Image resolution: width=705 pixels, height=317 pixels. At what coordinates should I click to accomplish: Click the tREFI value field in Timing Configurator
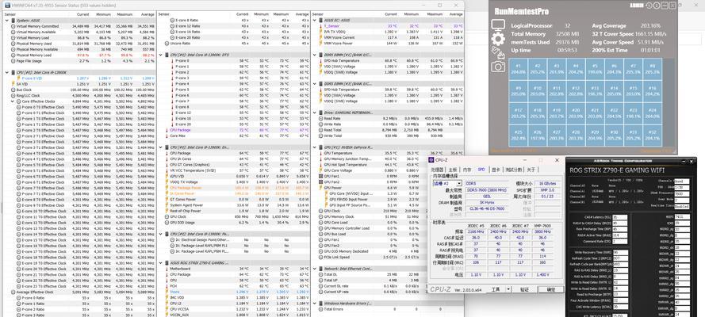click(x=682, y=217)
